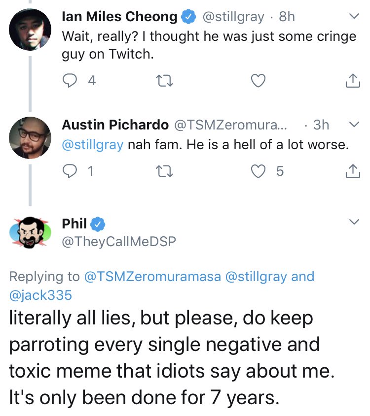
Task: Share Austin Pichardo's tweet
Action: click(x=353, y=171)
